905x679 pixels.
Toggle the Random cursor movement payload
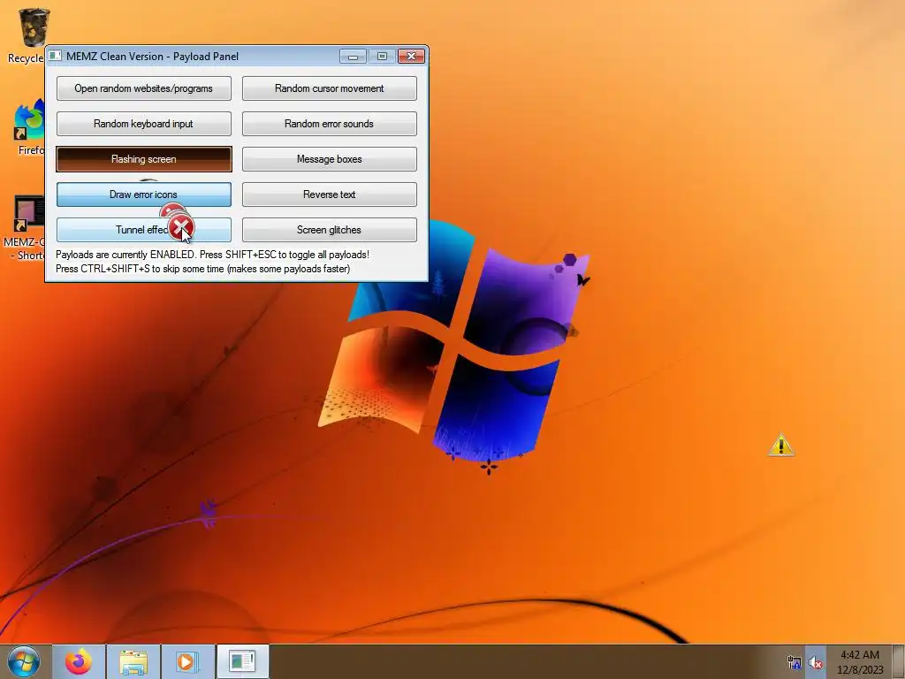[x=329, y=88]
